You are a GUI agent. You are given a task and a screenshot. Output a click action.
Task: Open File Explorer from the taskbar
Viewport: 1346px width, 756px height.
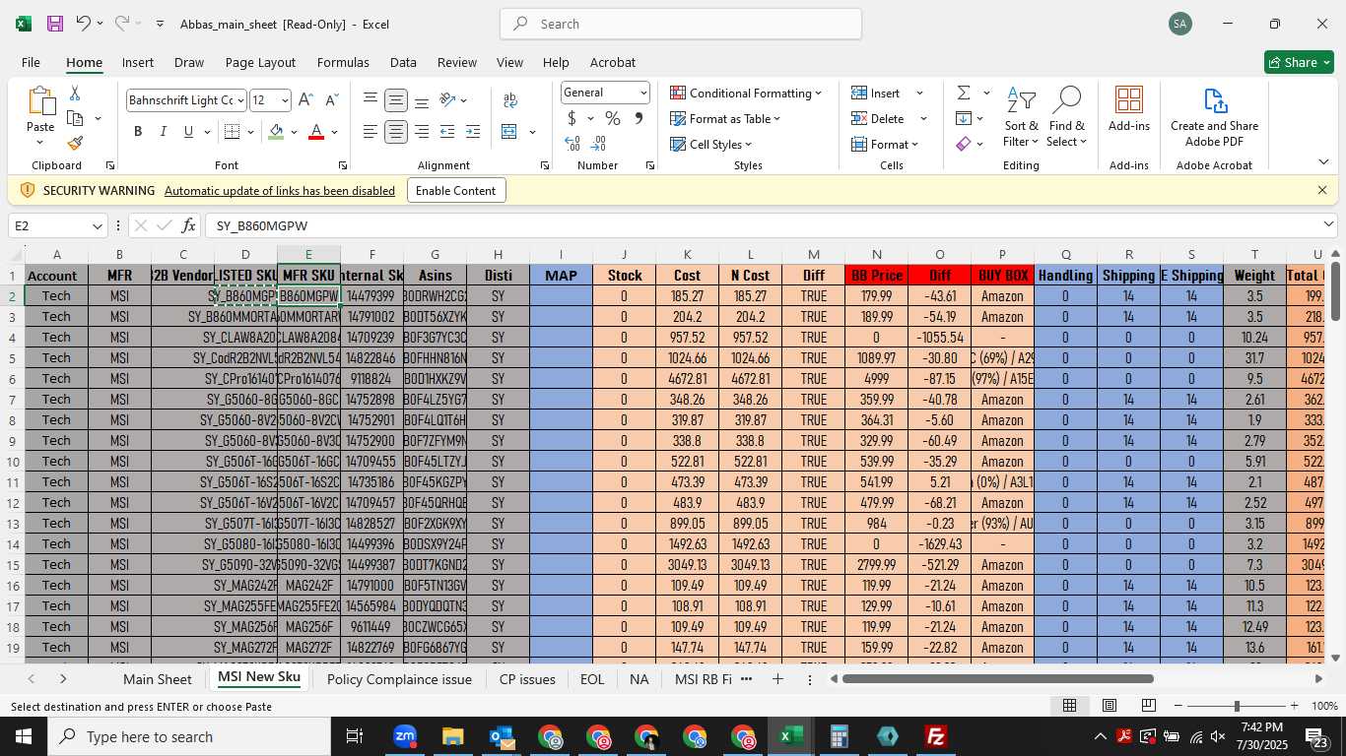(452, 736)
